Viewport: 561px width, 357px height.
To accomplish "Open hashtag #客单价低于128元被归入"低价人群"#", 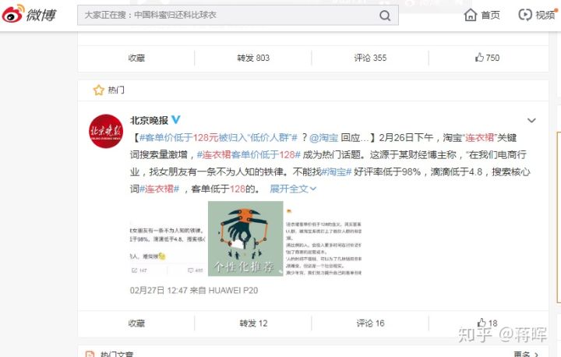I will (x=218, y=137).
